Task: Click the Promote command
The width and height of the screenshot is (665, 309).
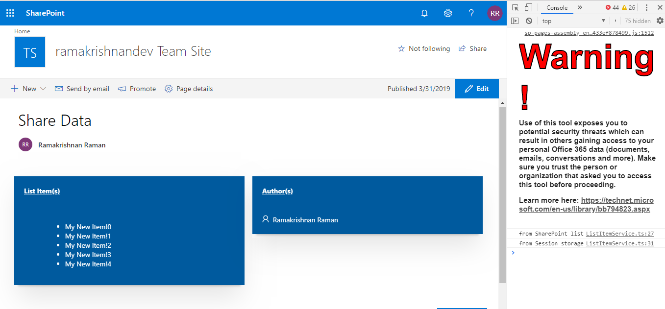Action: coord(137,89)
